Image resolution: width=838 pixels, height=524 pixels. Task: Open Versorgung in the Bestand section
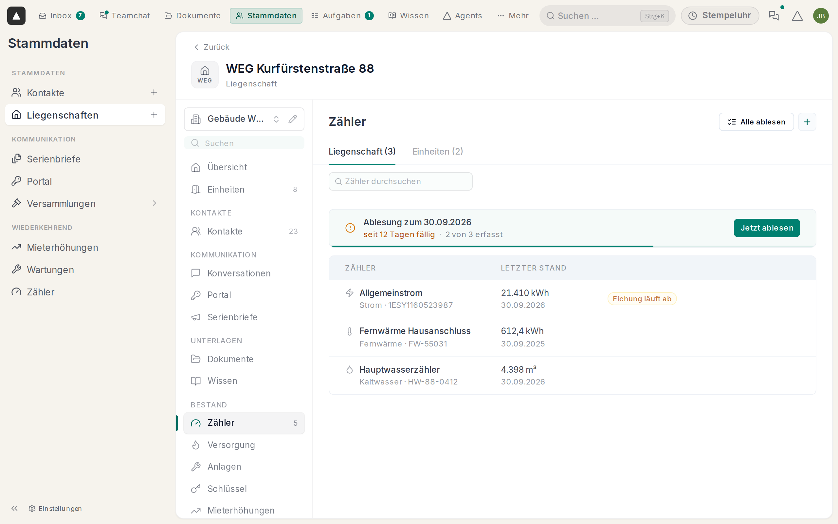244,445
